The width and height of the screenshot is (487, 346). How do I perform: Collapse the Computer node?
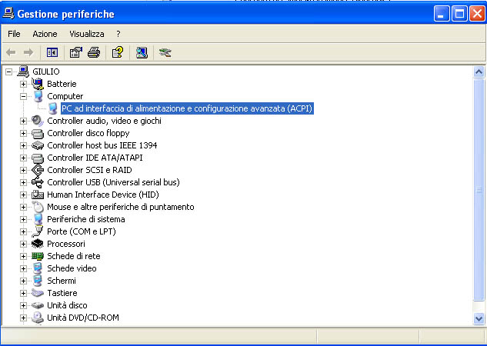23,97
